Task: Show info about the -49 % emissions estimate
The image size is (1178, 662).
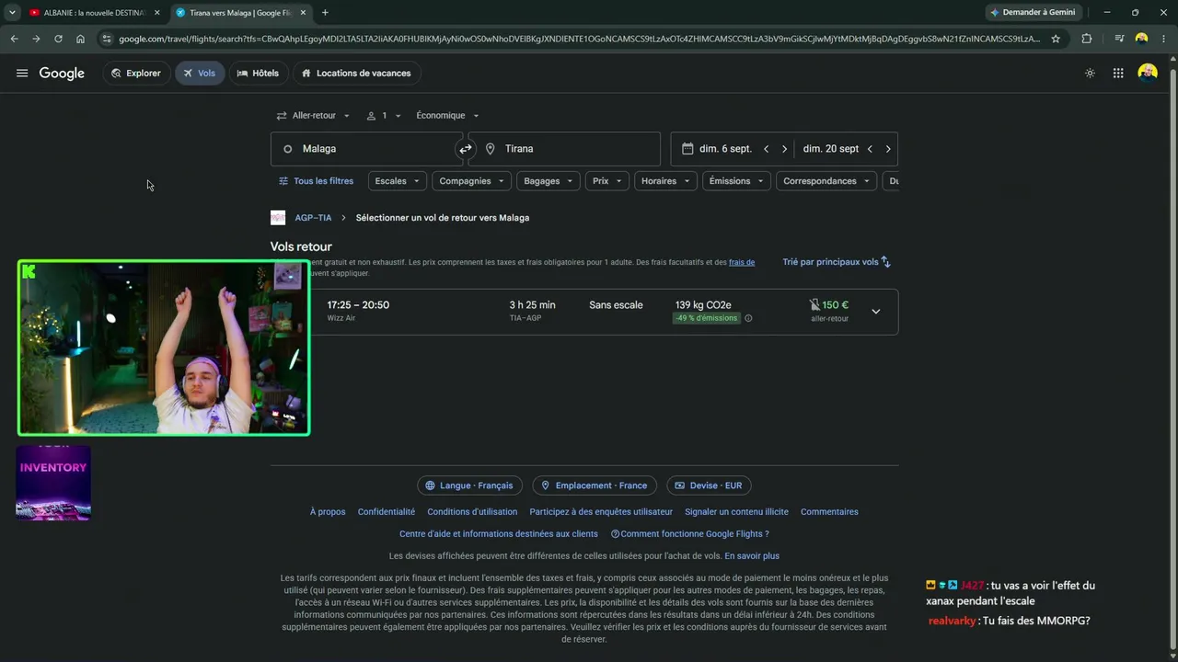Action: point(748,318)
